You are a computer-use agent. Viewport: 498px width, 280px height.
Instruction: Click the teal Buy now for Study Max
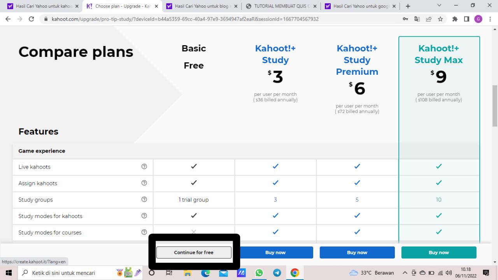pos(439,252)
